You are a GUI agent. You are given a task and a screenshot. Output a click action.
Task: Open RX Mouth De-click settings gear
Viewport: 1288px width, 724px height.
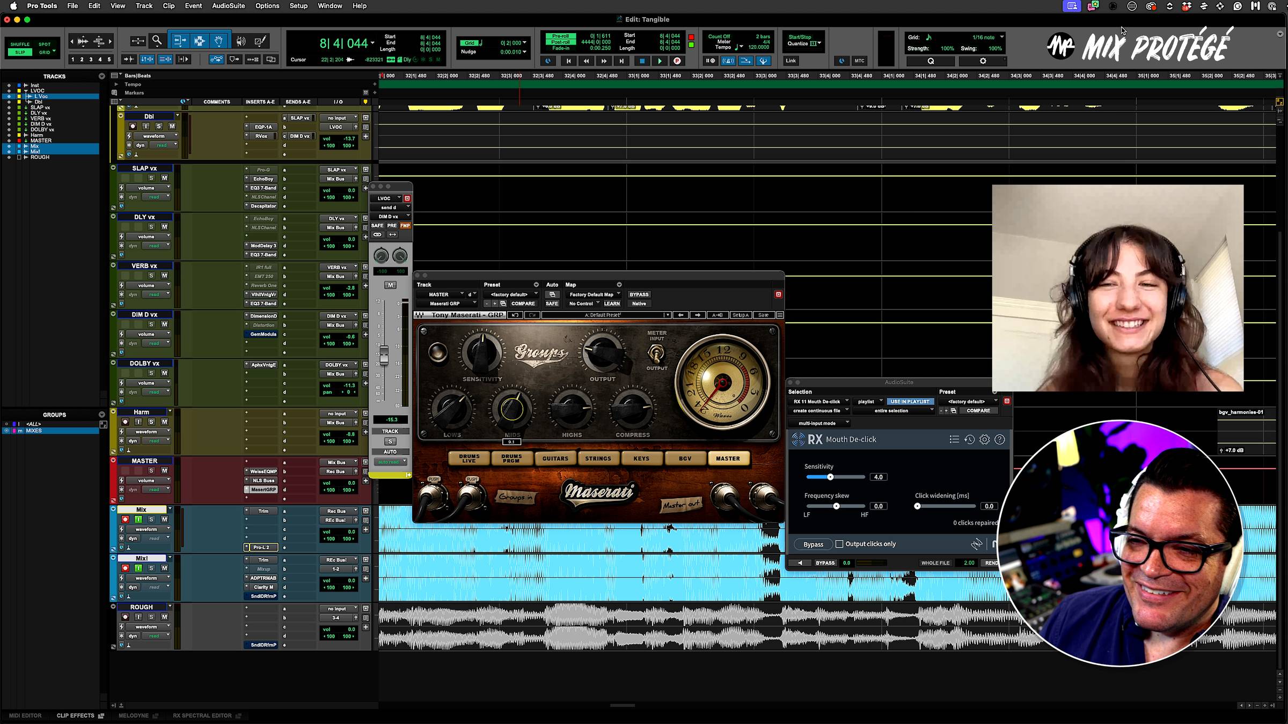(x=984, y=439)
